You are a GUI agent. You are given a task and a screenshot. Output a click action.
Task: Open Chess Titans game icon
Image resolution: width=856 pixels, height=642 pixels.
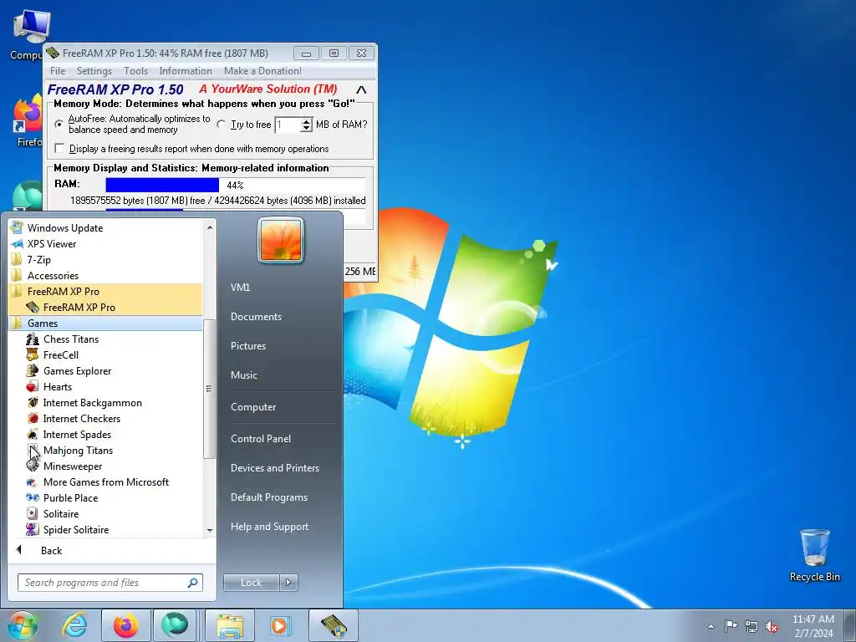pyautogui.click(x=33, y=339)
